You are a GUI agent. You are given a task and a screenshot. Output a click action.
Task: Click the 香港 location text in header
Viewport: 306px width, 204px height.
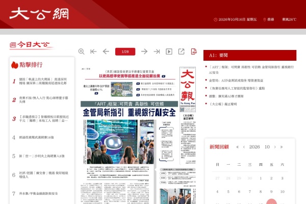270,19
